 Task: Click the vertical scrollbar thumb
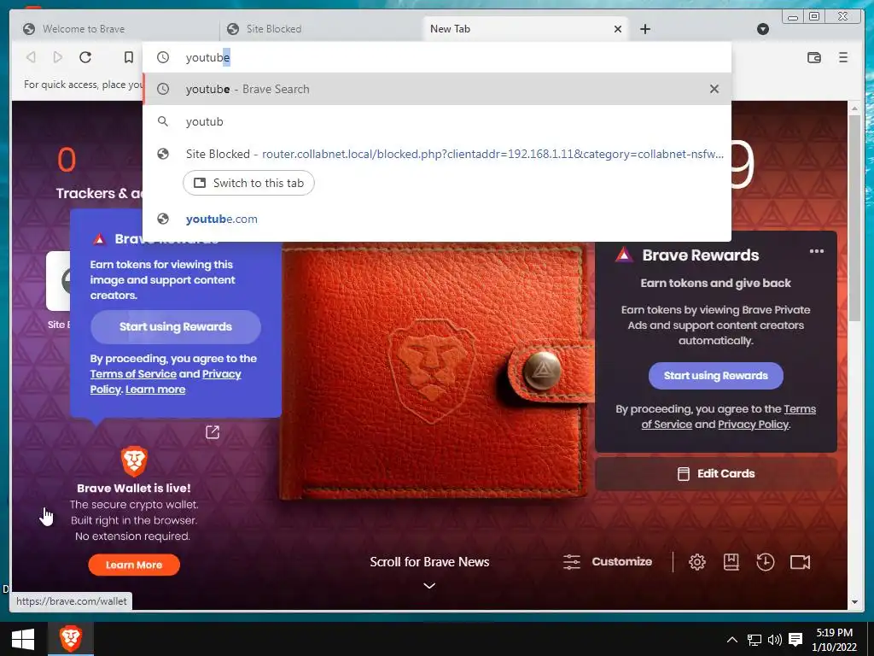coord(855,218)
